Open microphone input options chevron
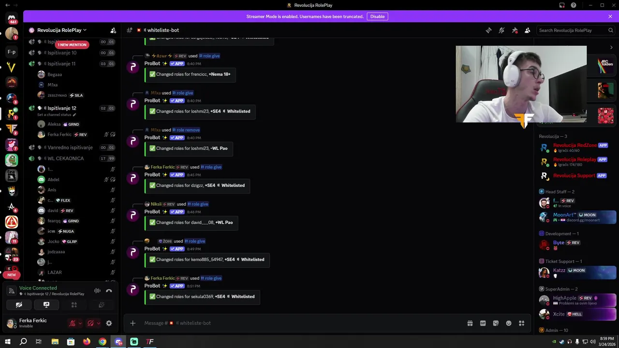619x348 pixels. pos(80,323)
